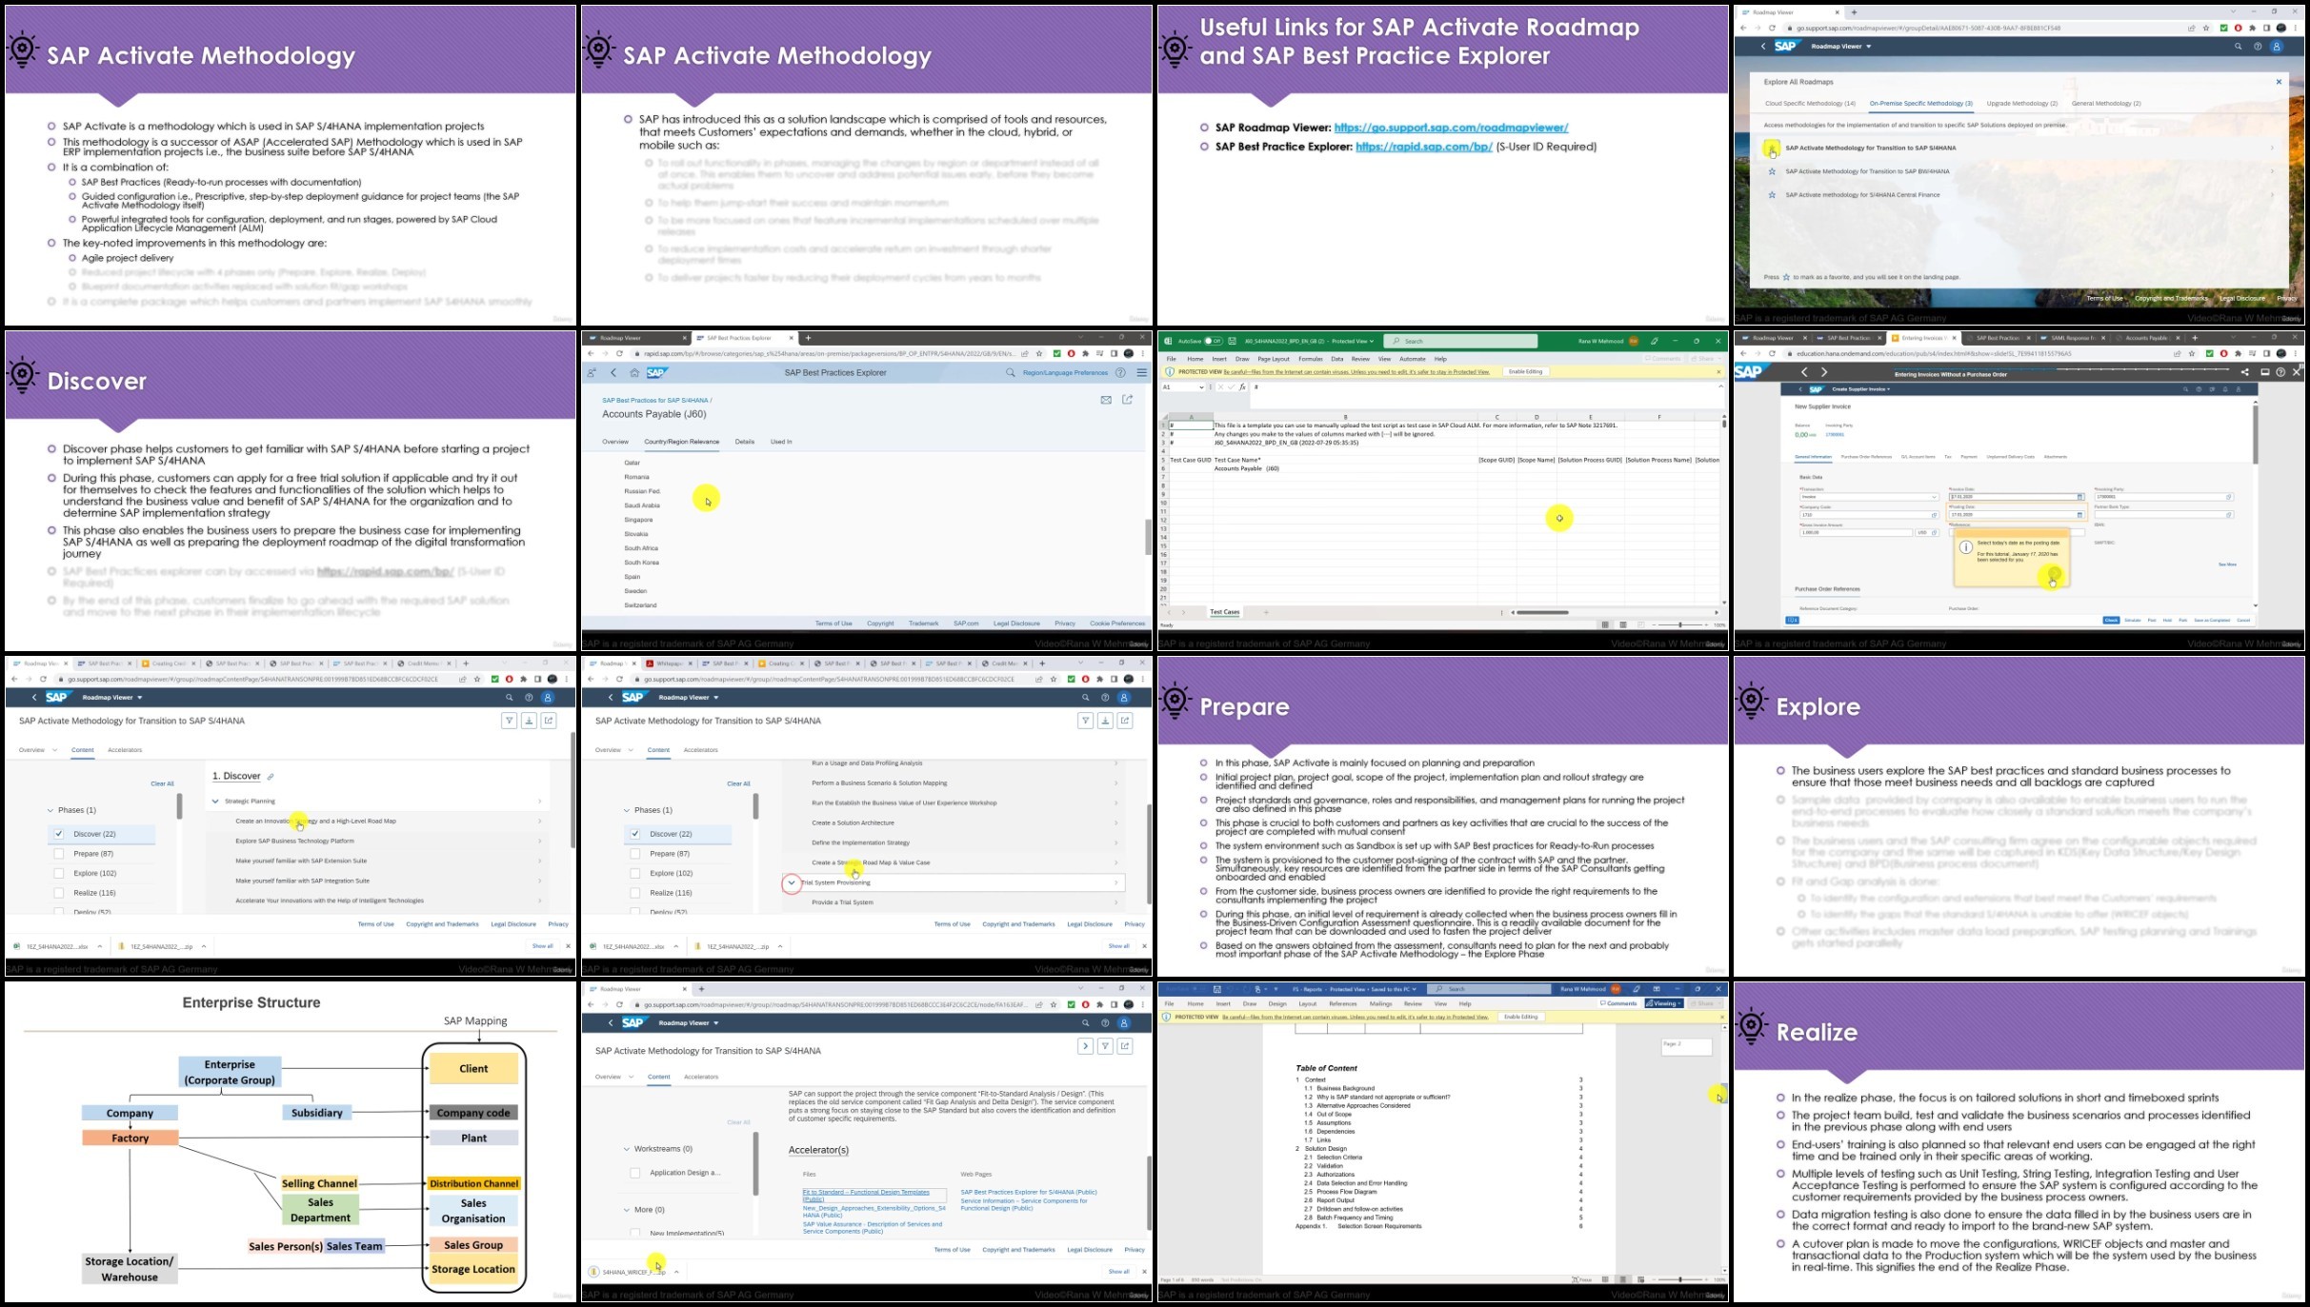This screenshot has width=2310, height=1307.
Task: Favorite the S/4HANA Central Finance roadmap star
Action: [x=1772, y=195]
